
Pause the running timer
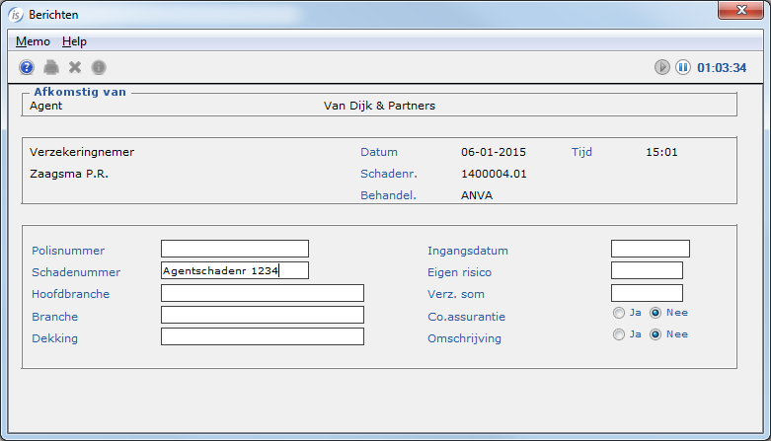(x=682, y=67)
